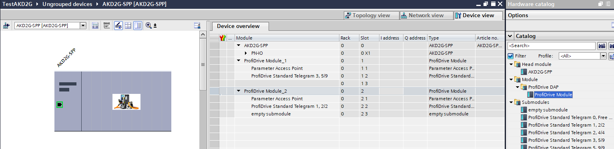The width and height of the screenshot is (614, 149).
Task: Collapse AKD2G-SPP row in device overview
Action: (239, 46)
